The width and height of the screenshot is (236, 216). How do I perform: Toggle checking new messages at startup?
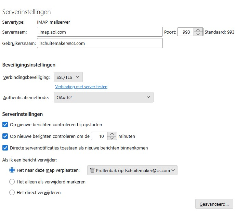pyautogui.click(x=5, y=124)
